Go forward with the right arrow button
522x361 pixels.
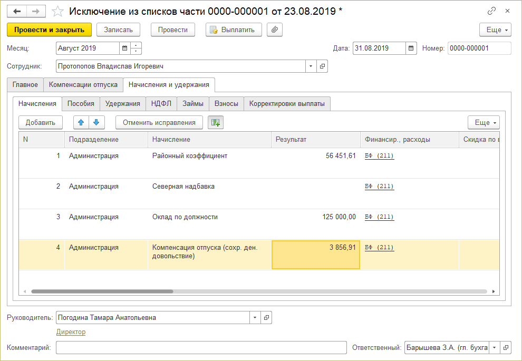(36, 11)
